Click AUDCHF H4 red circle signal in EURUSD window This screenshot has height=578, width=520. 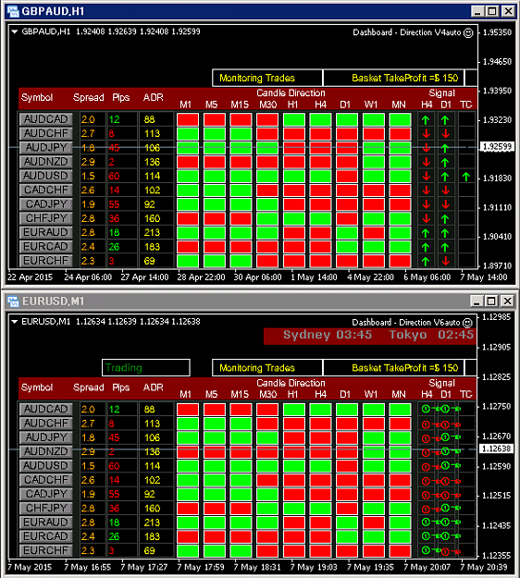coord(426,424)
